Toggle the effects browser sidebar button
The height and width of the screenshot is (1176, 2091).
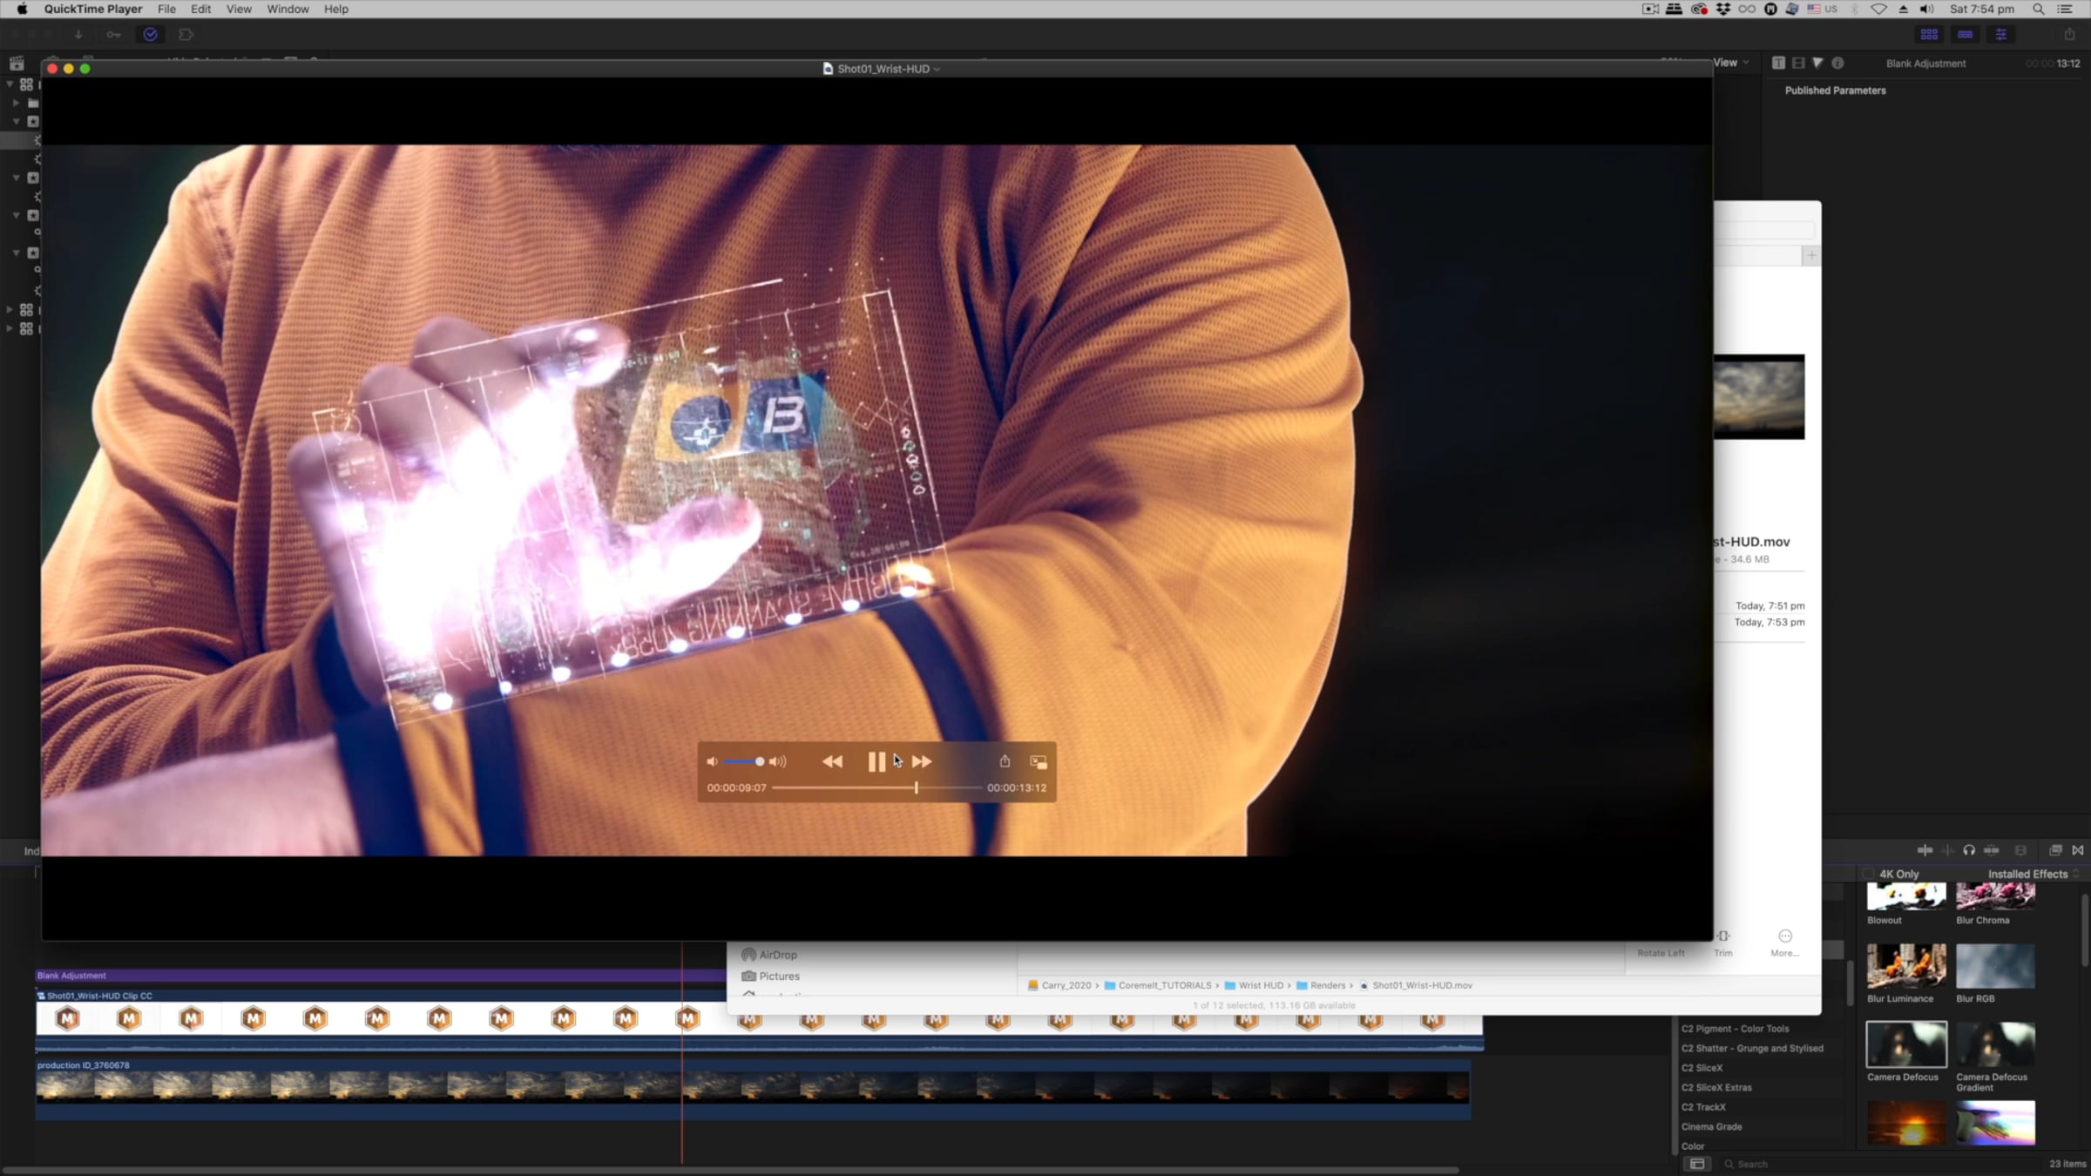click(x=1697, y=1164)
